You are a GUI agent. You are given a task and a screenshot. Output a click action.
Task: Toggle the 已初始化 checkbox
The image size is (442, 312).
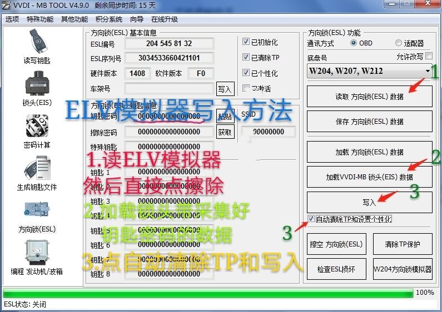[x=246, y=42]
